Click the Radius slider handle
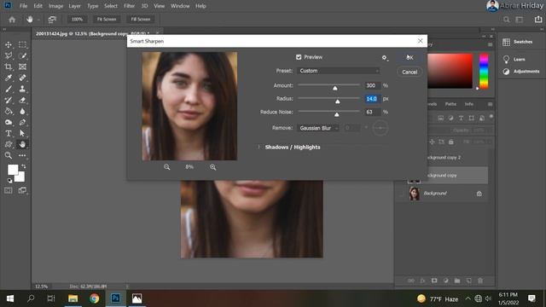The image size is (546, 307). 338,101
